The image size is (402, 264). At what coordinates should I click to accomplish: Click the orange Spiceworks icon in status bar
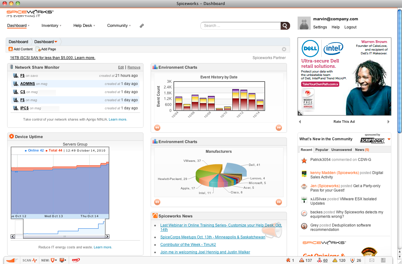coord(12,260)
